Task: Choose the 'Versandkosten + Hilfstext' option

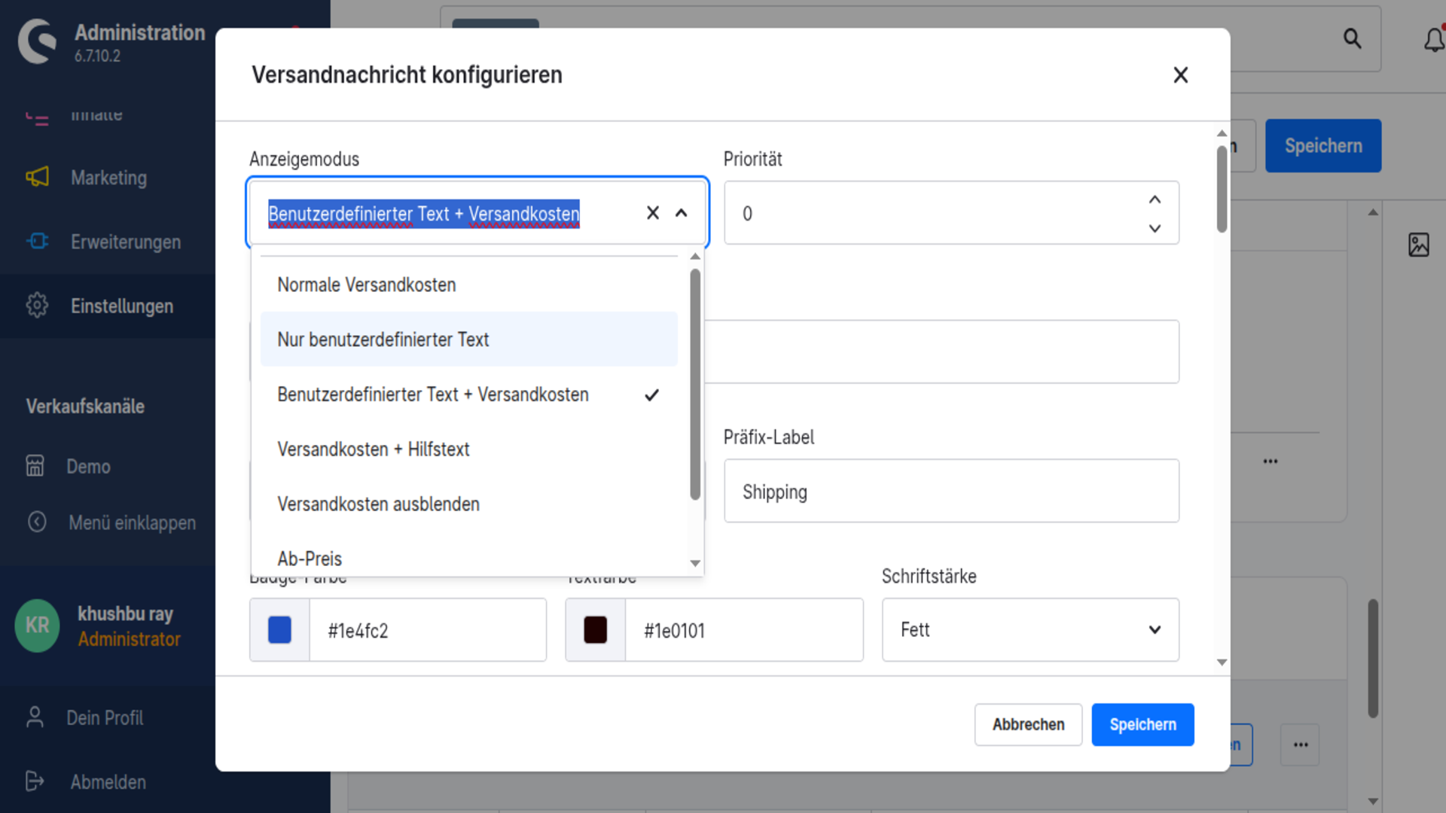Action: coord(468,449)
